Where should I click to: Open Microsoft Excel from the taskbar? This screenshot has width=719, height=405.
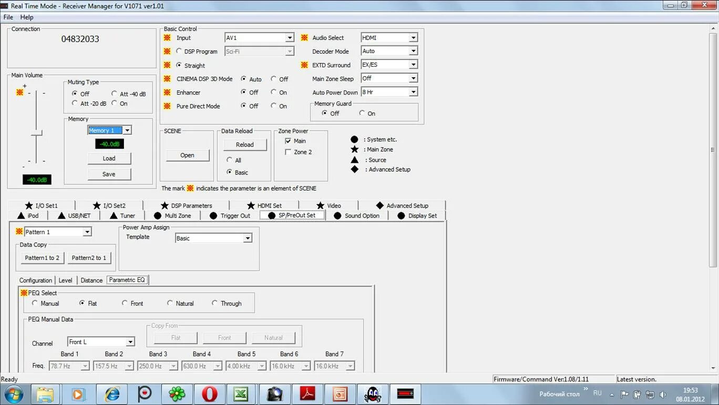pyautogui.click(x=242, y=393)
